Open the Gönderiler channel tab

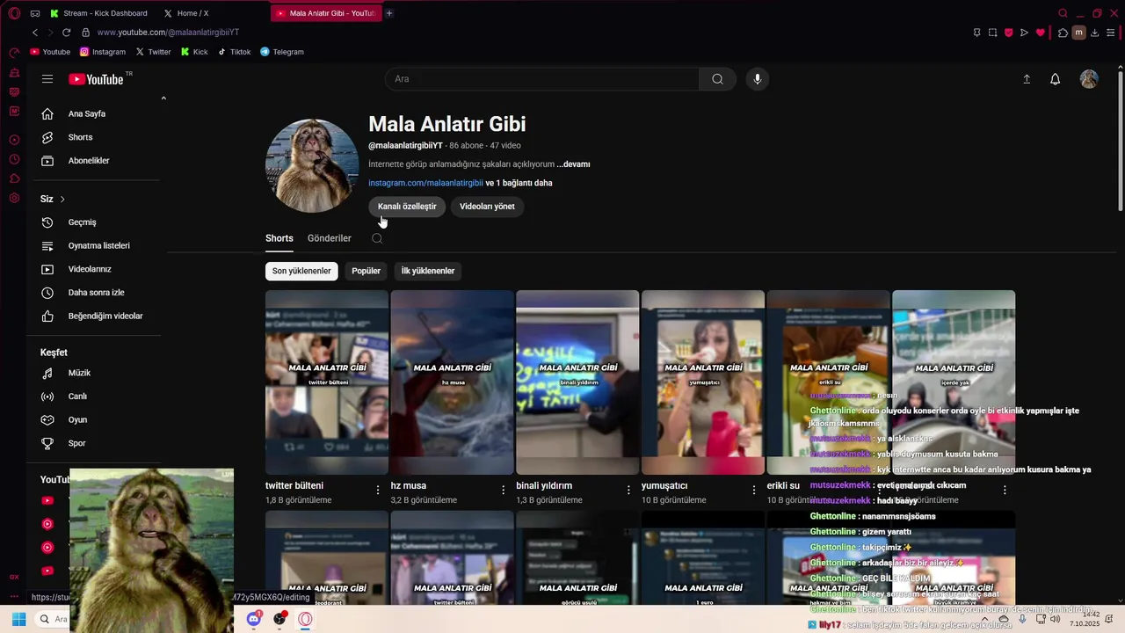[330, 238]
